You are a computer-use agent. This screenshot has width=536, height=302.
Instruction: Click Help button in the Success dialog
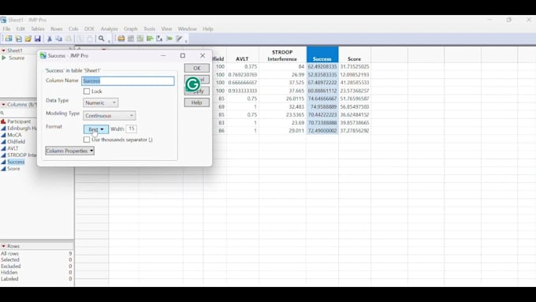pos(197,103)
